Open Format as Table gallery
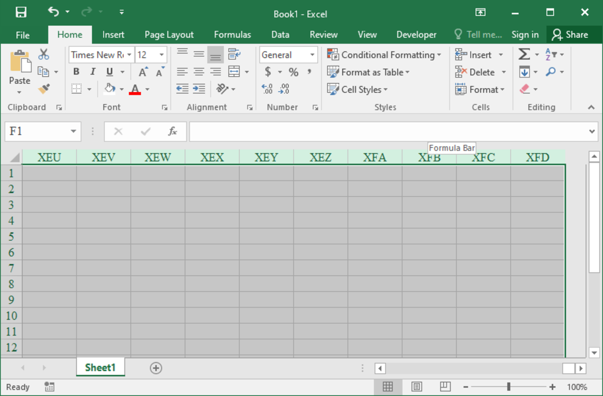Image resolution: width=603 pixels, height=396 pixels. (368, 72)
